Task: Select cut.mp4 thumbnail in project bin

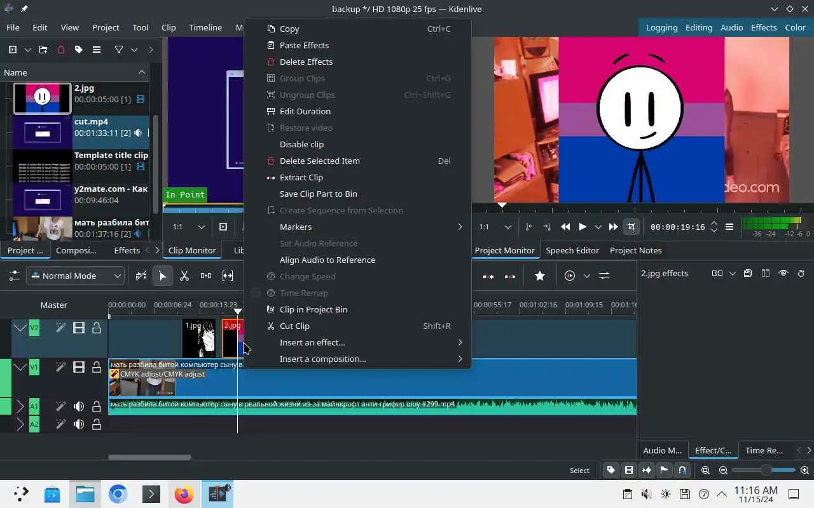Action: [43, 132]
